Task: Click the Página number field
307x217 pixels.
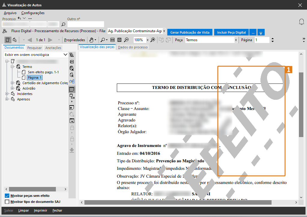Action: 262,40
